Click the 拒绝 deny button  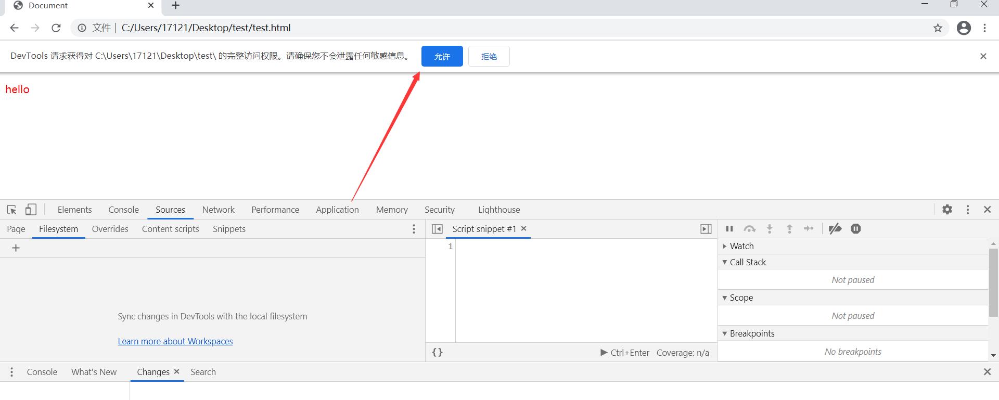[x=489, y=56]
